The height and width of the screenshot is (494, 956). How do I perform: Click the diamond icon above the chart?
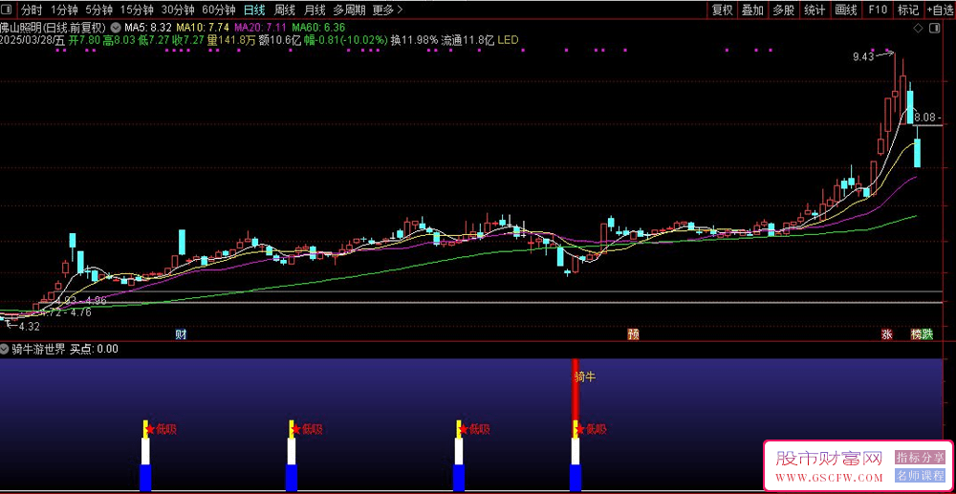pyautogui.click(x=918, y=28)
